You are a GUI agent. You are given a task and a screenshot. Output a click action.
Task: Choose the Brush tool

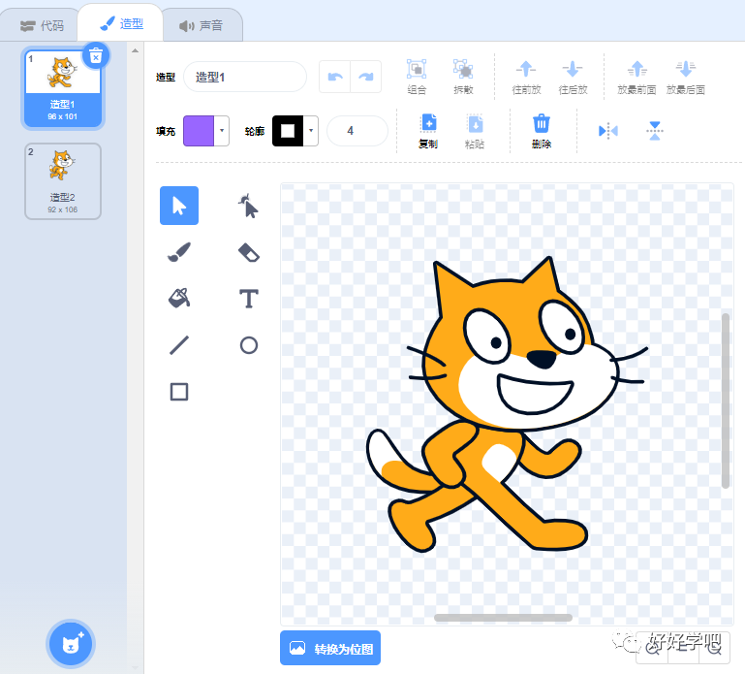point(179,252)
